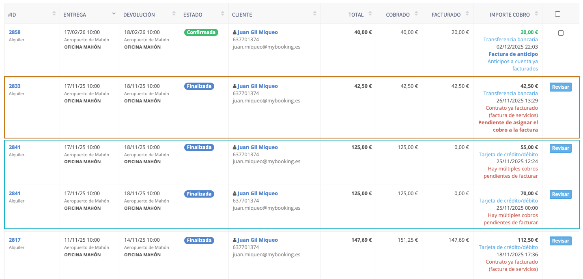Sort by TOTAL column arrows
The height and width of the screenshot is (279, 583).
(370, 14)
